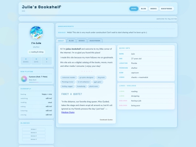Click 'capricorn' in the Sign row

coord(135,73)
